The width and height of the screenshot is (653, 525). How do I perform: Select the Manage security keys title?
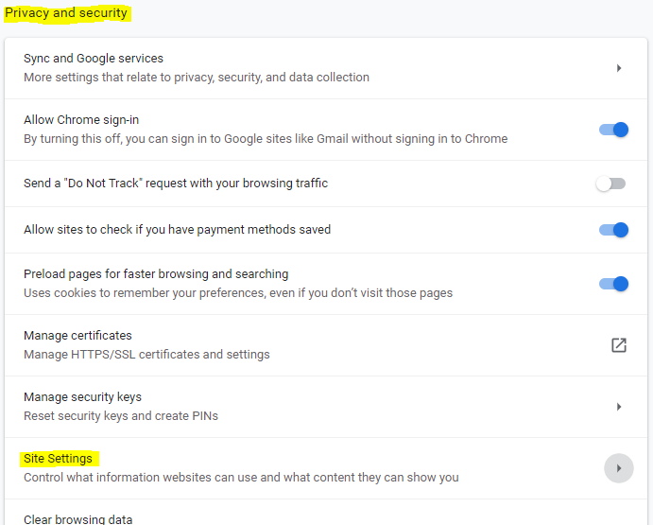pos(82,397)
